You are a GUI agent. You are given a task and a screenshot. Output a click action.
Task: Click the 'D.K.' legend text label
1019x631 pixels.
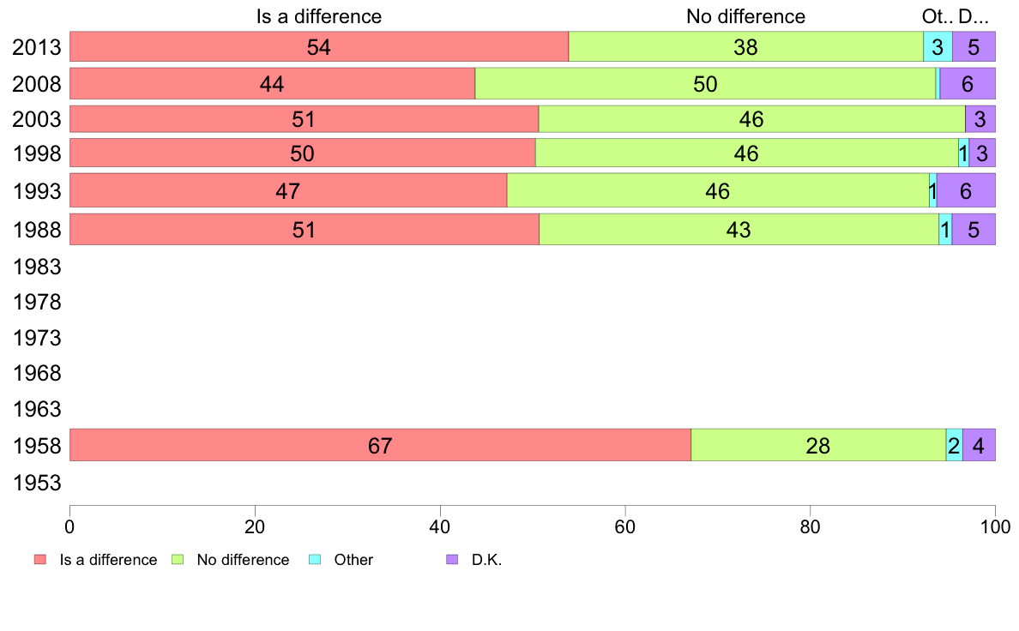coord(486,560)
